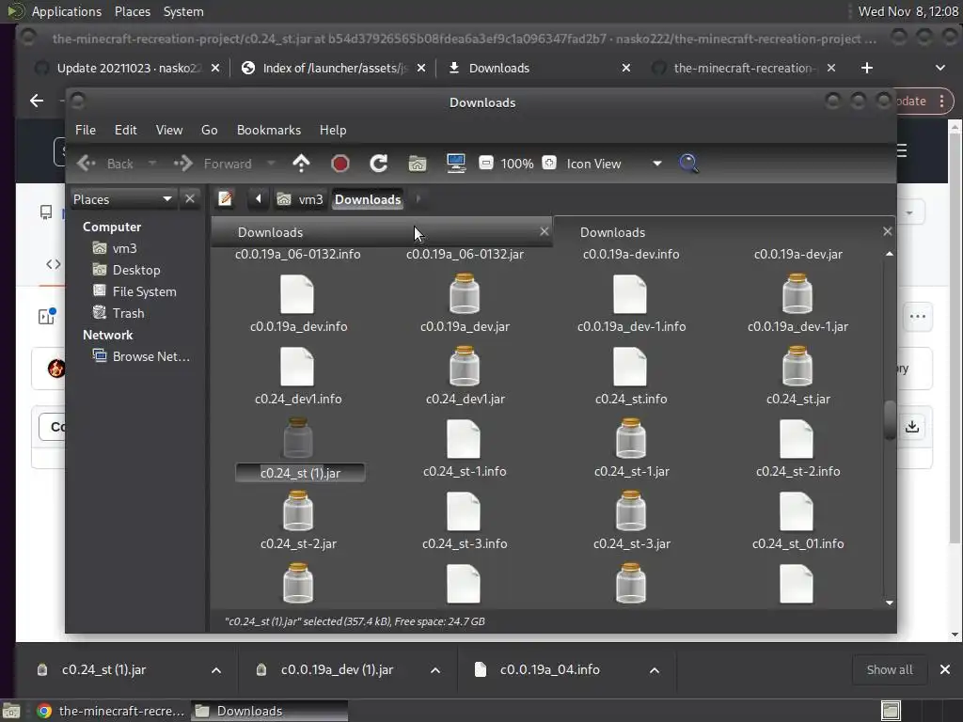Select c0.24_dev1.jar jar icon
Viewport: 963px width, 722px height.
point(465,366)
